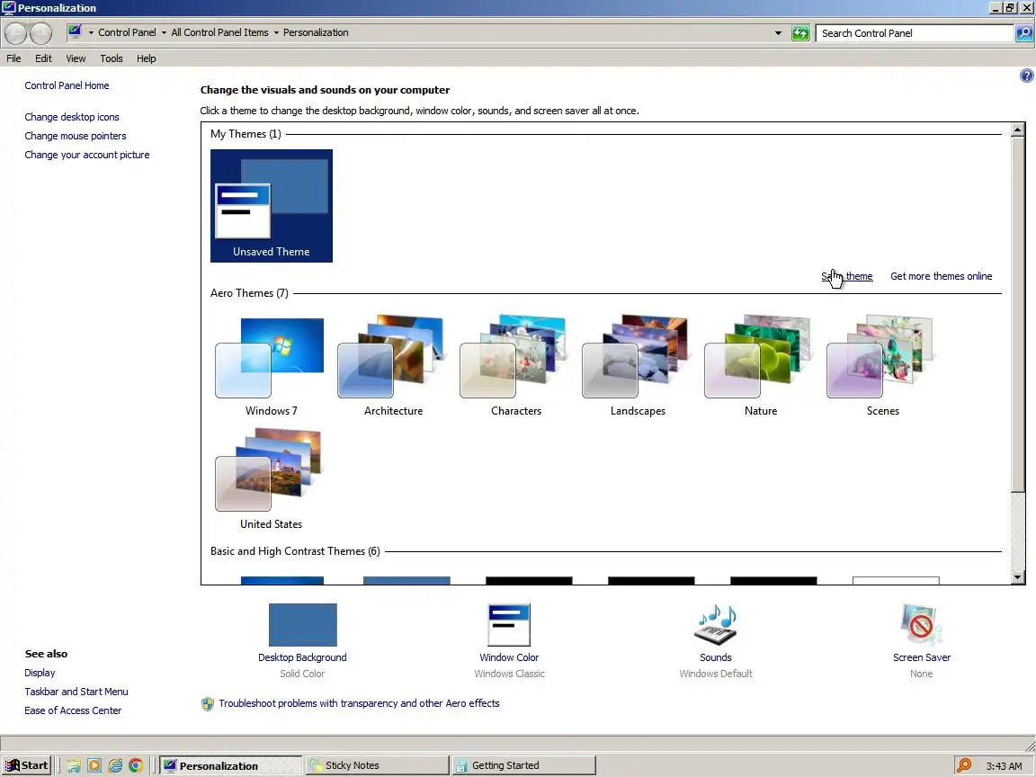This screenshot has width=1036, height=777.
Task: Open address bar history dropdown
Action: 778,33
